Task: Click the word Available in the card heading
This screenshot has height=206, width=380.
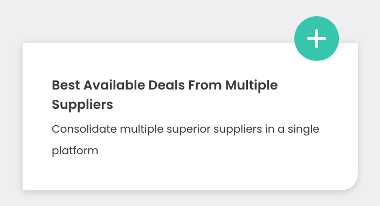Action: (114, 85)
